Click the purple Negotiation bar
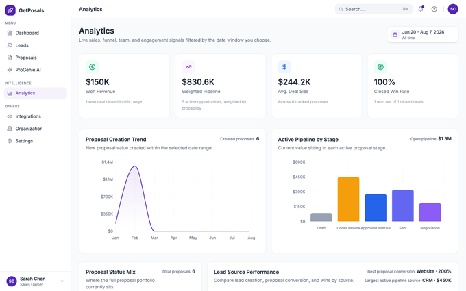Viewport: 466px width, 291px height. click(430, 212)
